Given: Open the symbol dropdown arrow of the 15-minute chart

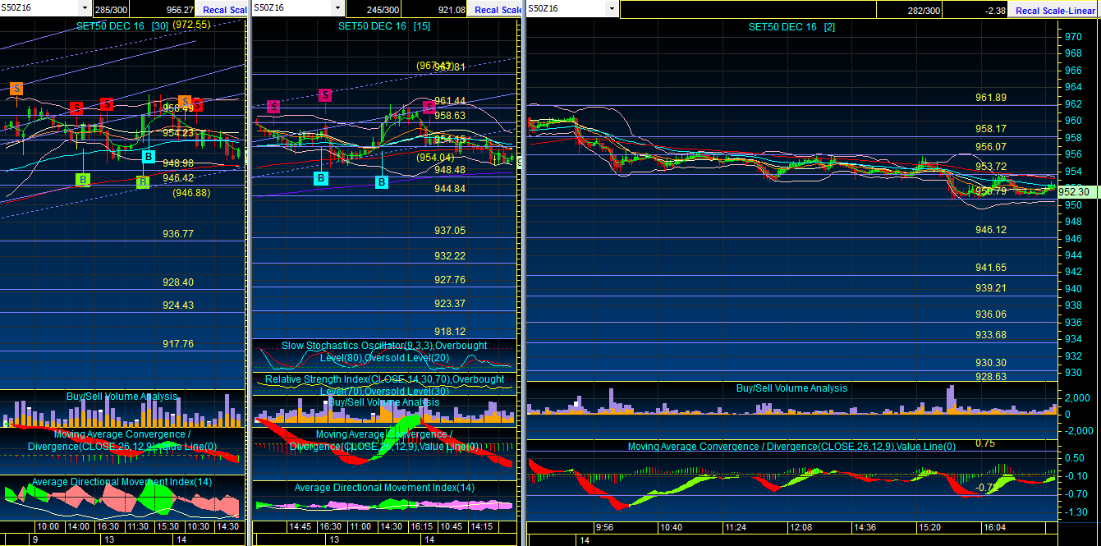Looking at the screenshot, I should (x=337, y=8).
